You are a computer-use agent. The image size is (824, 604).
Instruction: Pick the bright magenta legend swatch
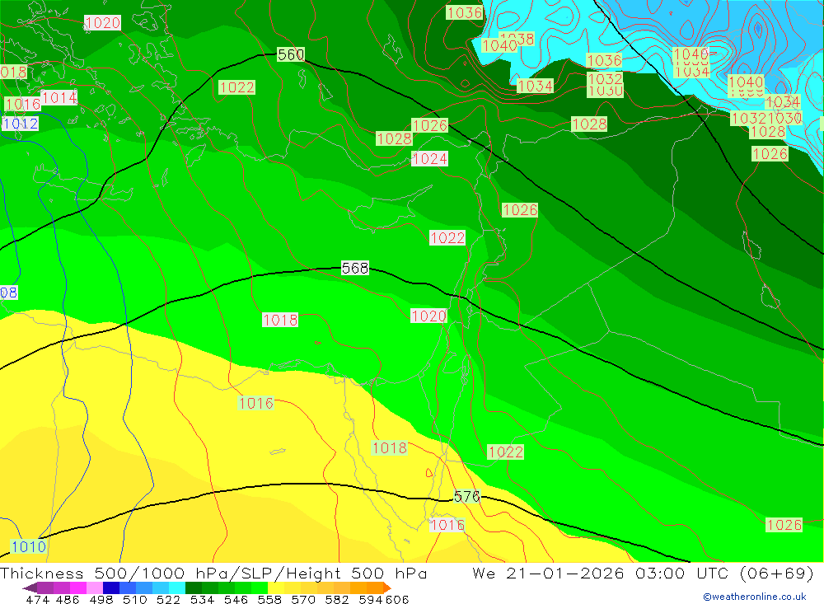pyautogui.click(x=77, y=588)
